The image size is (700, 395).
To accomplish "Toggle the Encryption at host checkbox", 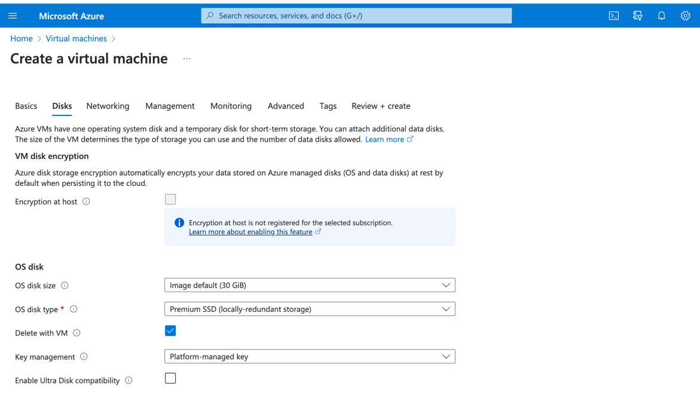I will [170, 199].
